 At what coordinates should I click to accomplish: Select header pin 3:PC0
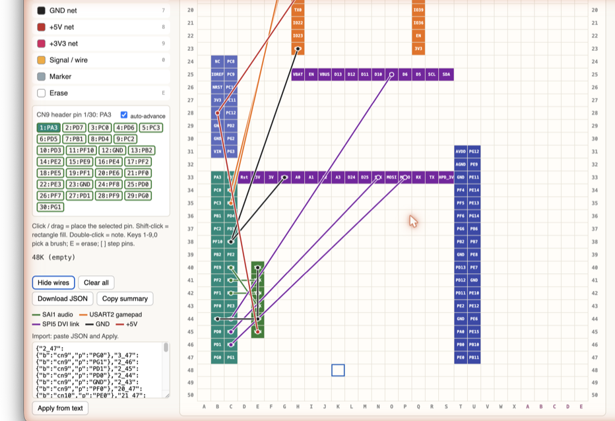tap(100, 127)
